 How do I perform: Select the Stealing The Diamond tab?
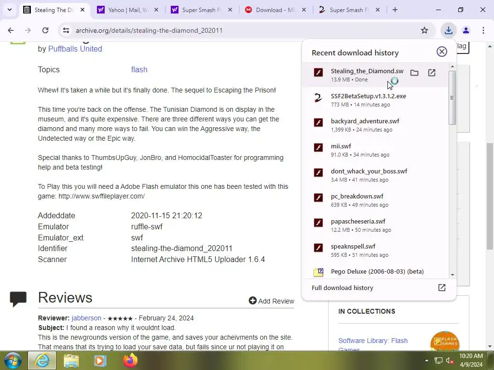point(54,10)
